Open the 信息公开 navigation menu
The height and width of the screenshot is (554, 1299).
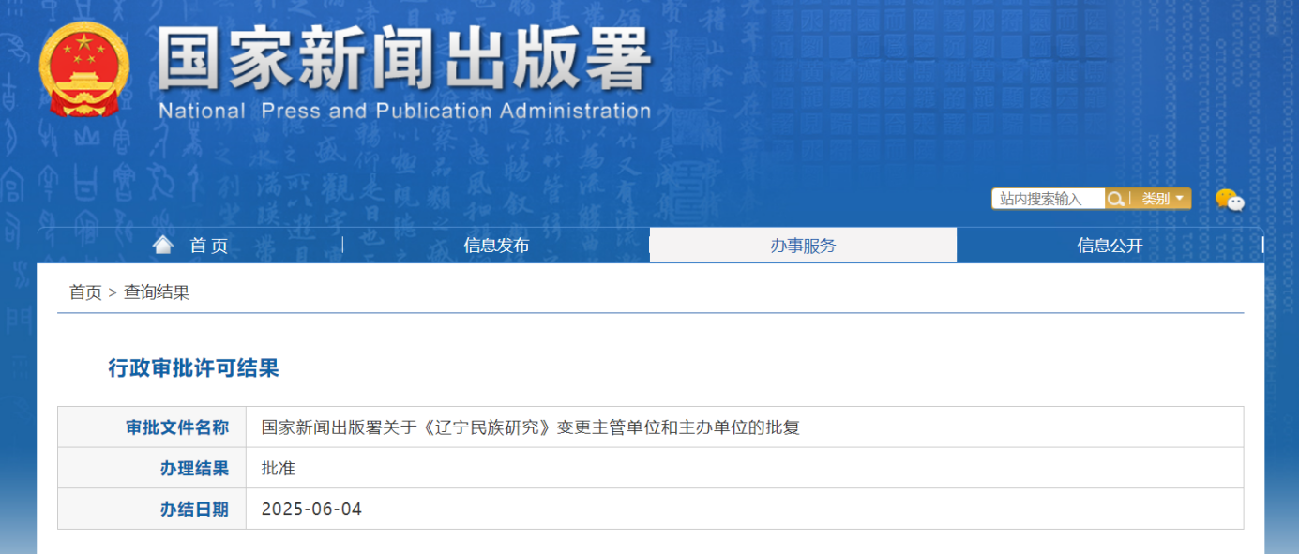[1110, 246]
